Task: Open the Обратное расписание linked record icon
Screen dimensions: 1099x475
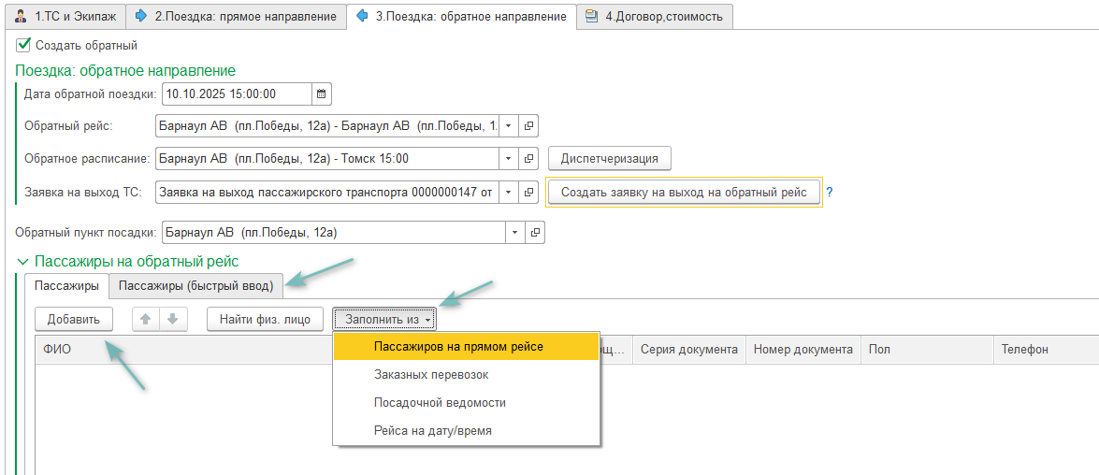Action: click(528, 159)
